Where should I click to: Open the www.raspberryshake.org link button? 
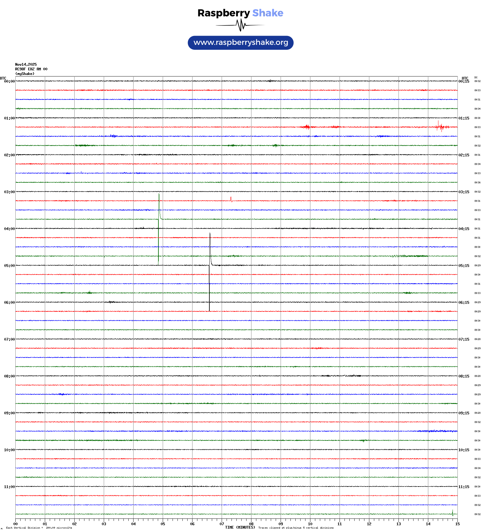[x=240, y=42]
